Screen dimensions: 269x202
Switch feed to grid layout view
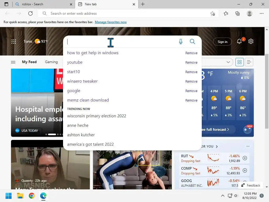pos(240,62)
